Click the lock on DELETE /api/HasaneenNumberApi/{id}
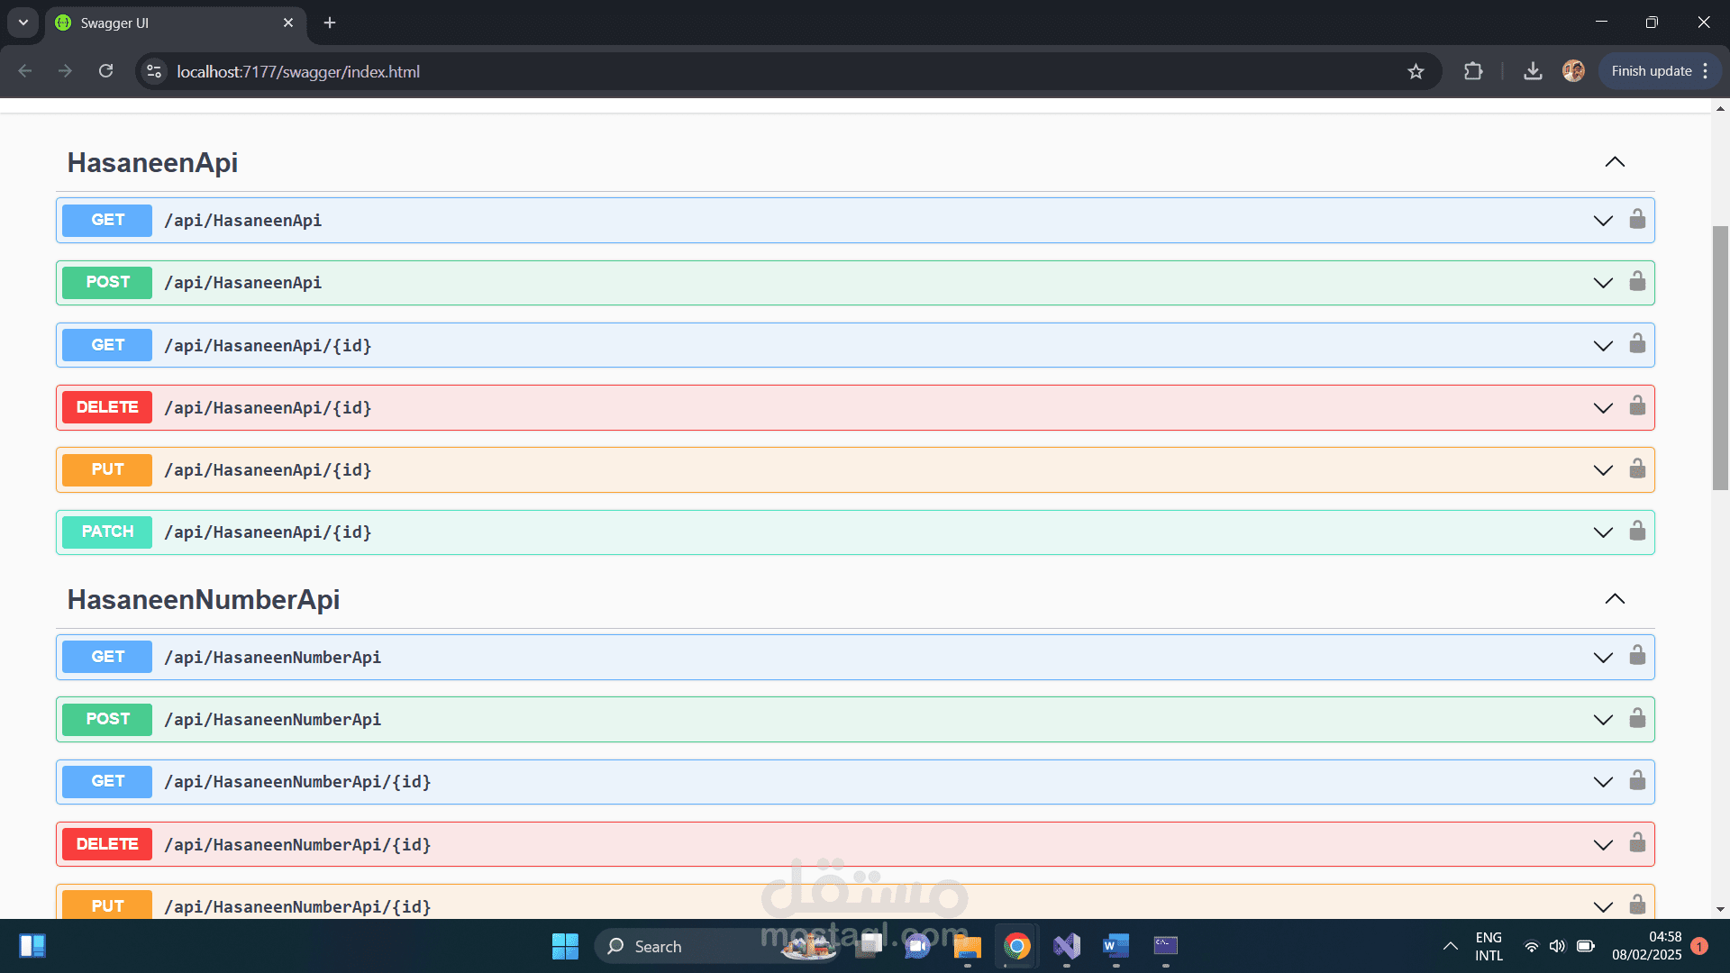 (x=1637, y=842)
